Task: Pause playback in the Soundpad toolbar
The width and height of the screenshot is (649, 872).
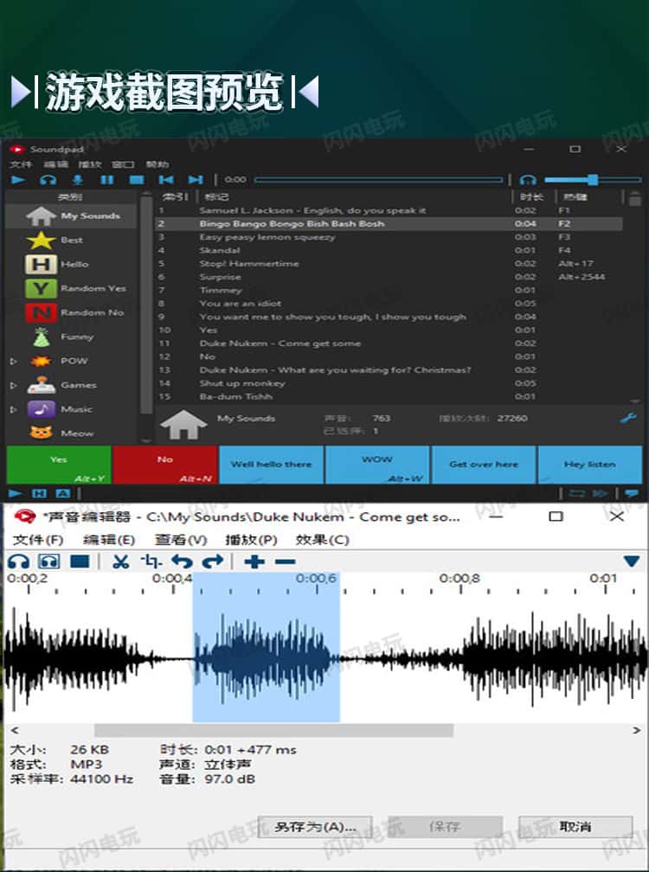Action: pos(106,180)
